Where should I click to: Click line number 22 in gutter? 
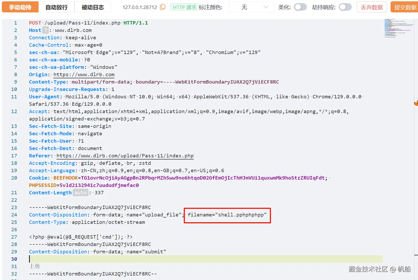pyautogui.click(x=14, y=200)
